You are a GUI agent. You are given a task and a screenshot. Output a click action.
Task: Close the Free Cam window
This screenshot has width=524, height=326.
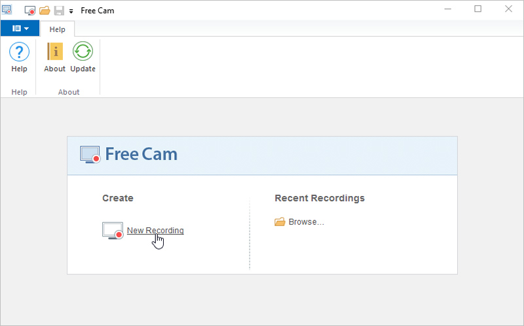coord(508,9)
